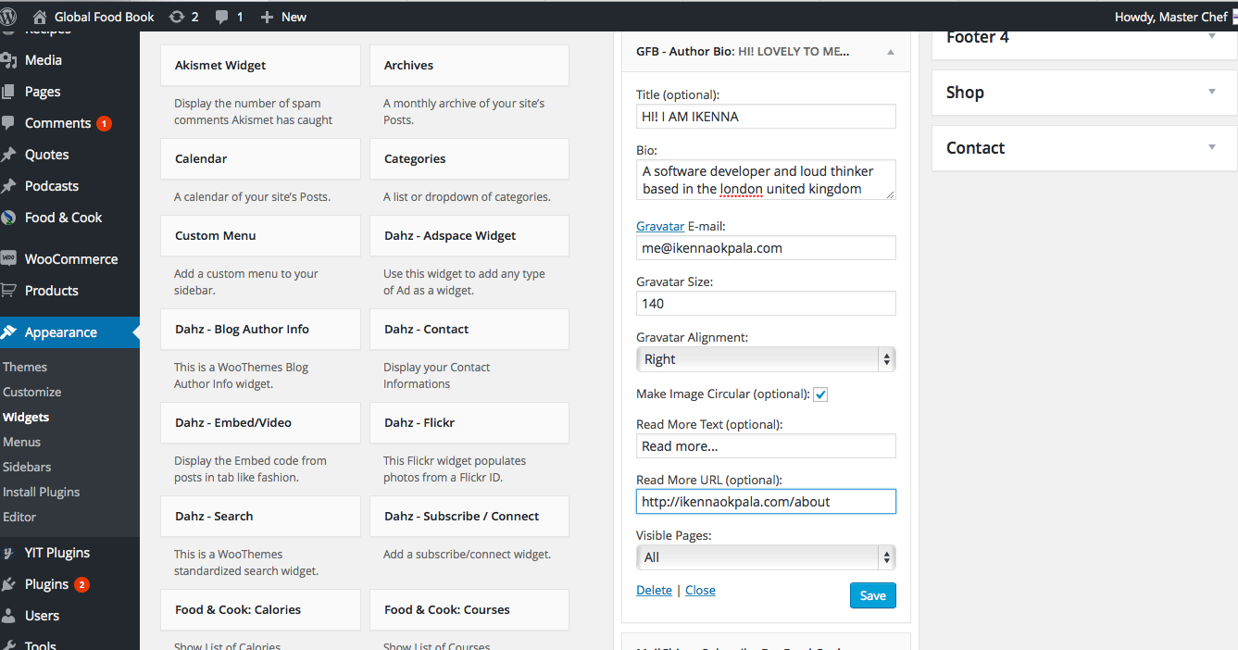Select the Dahz - Flickr widget

(469, 423)
